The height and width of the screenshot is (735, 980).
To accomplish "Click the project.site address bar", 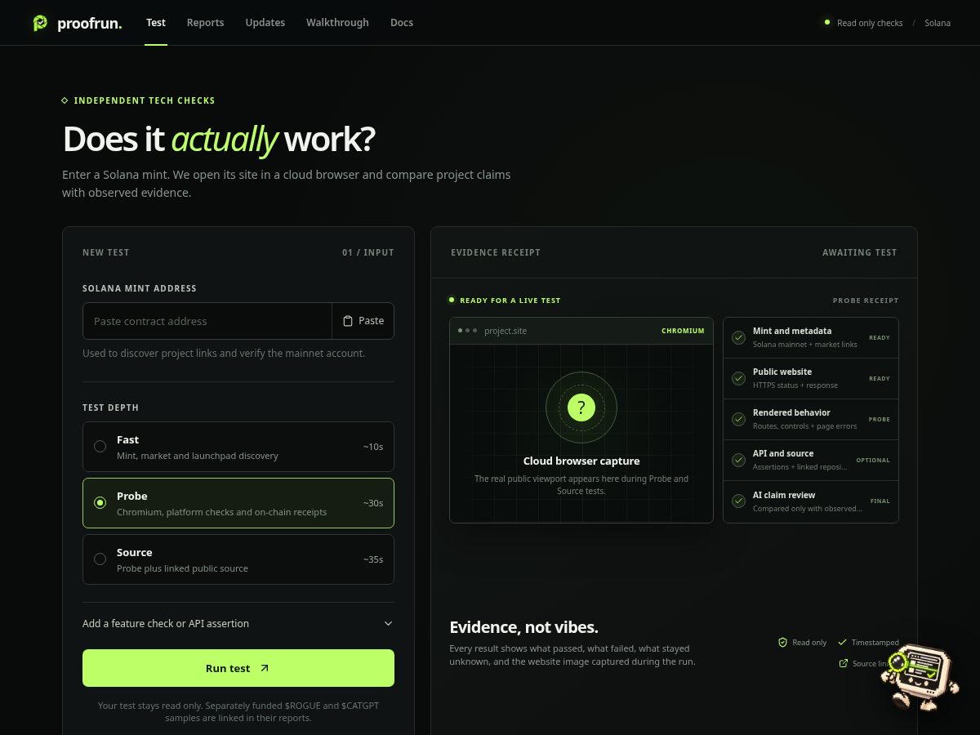I will click(506, 331).
